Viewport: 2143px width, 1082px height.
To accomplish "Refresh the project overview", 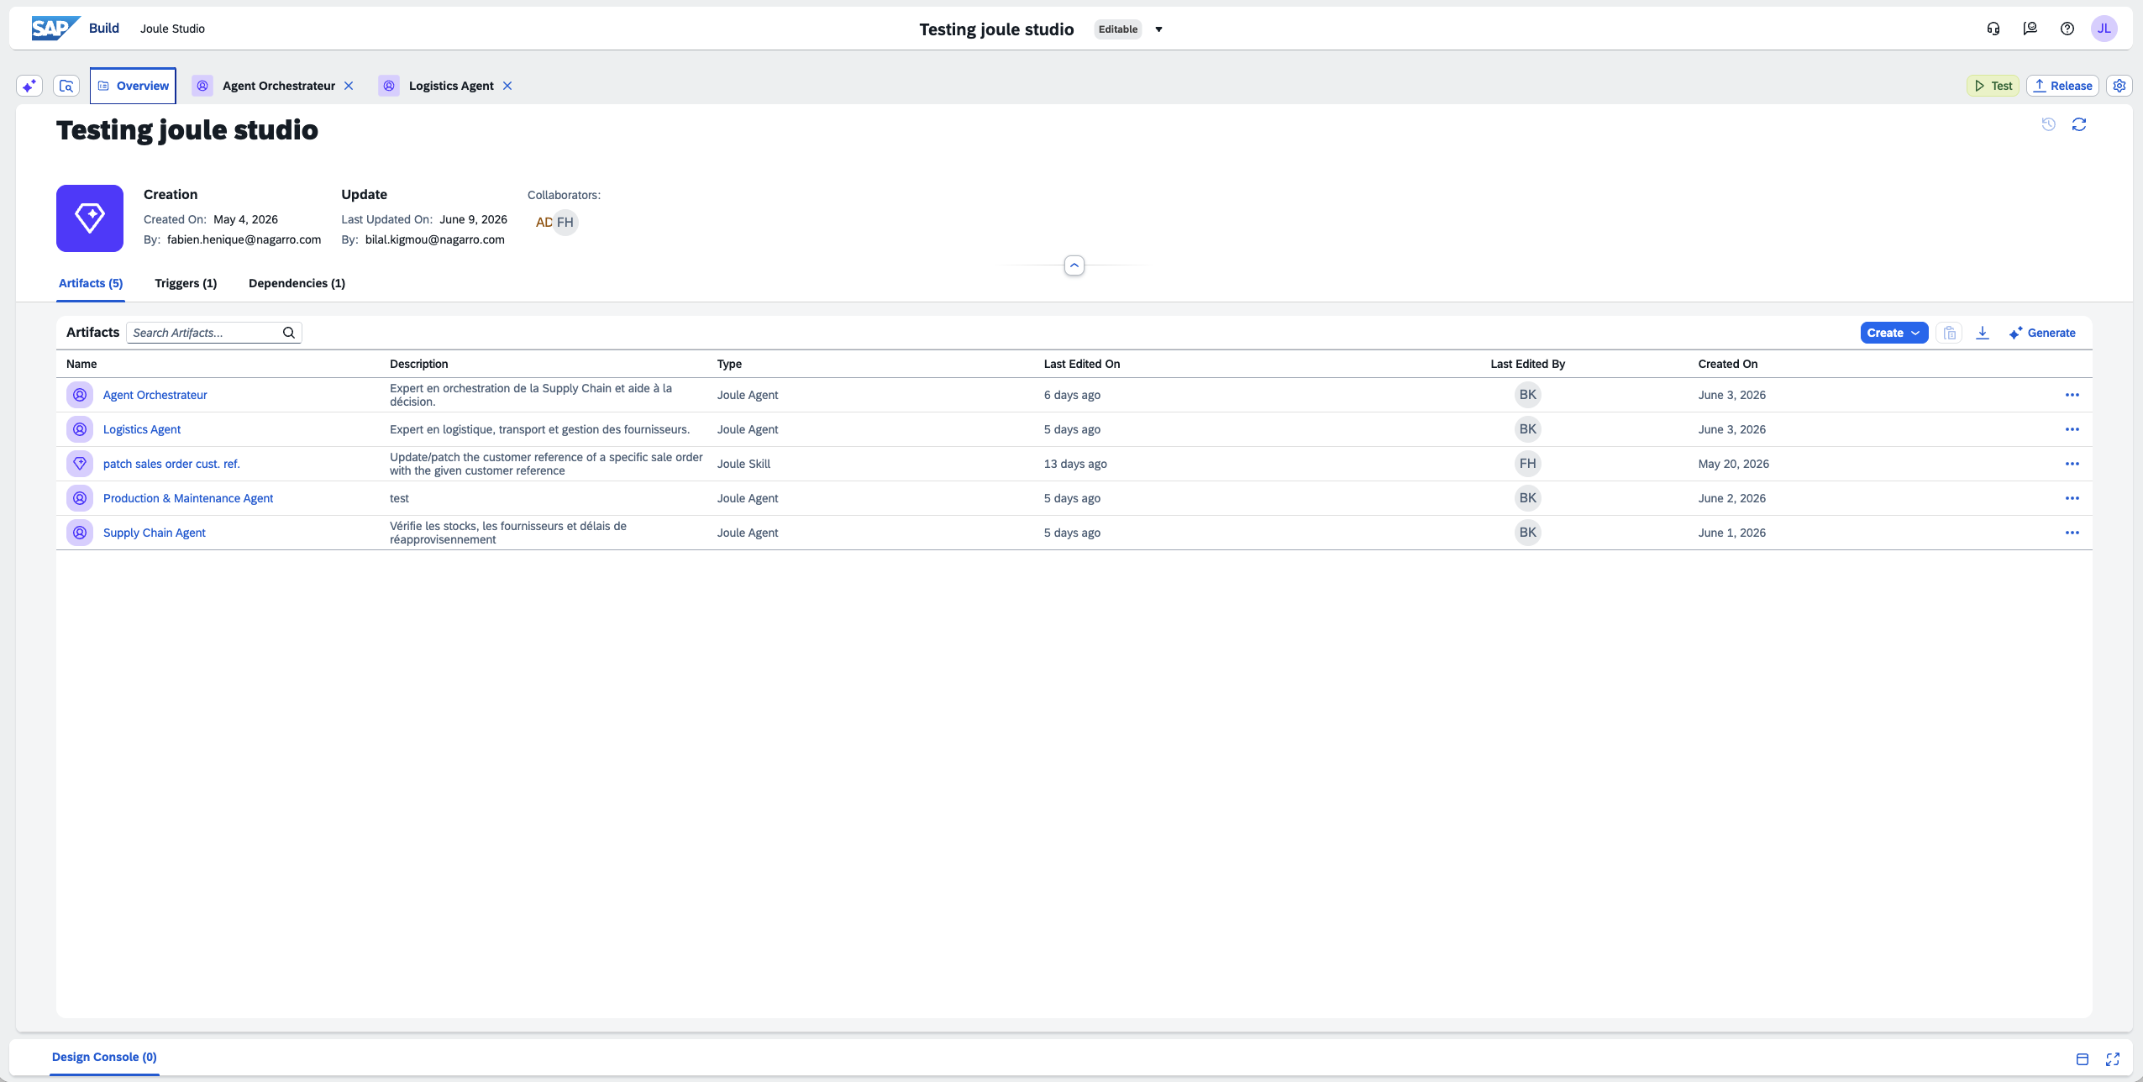I will click(2079, 124).
